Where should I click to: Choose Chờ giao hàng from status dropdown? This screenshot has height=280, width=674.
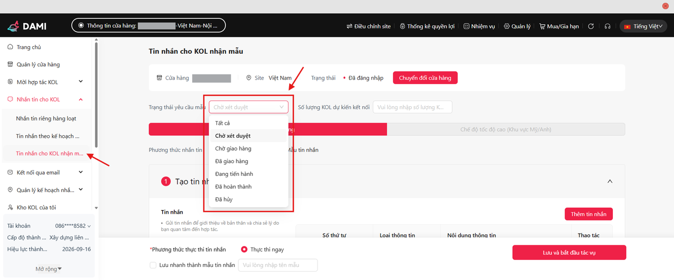click(233, 148)
